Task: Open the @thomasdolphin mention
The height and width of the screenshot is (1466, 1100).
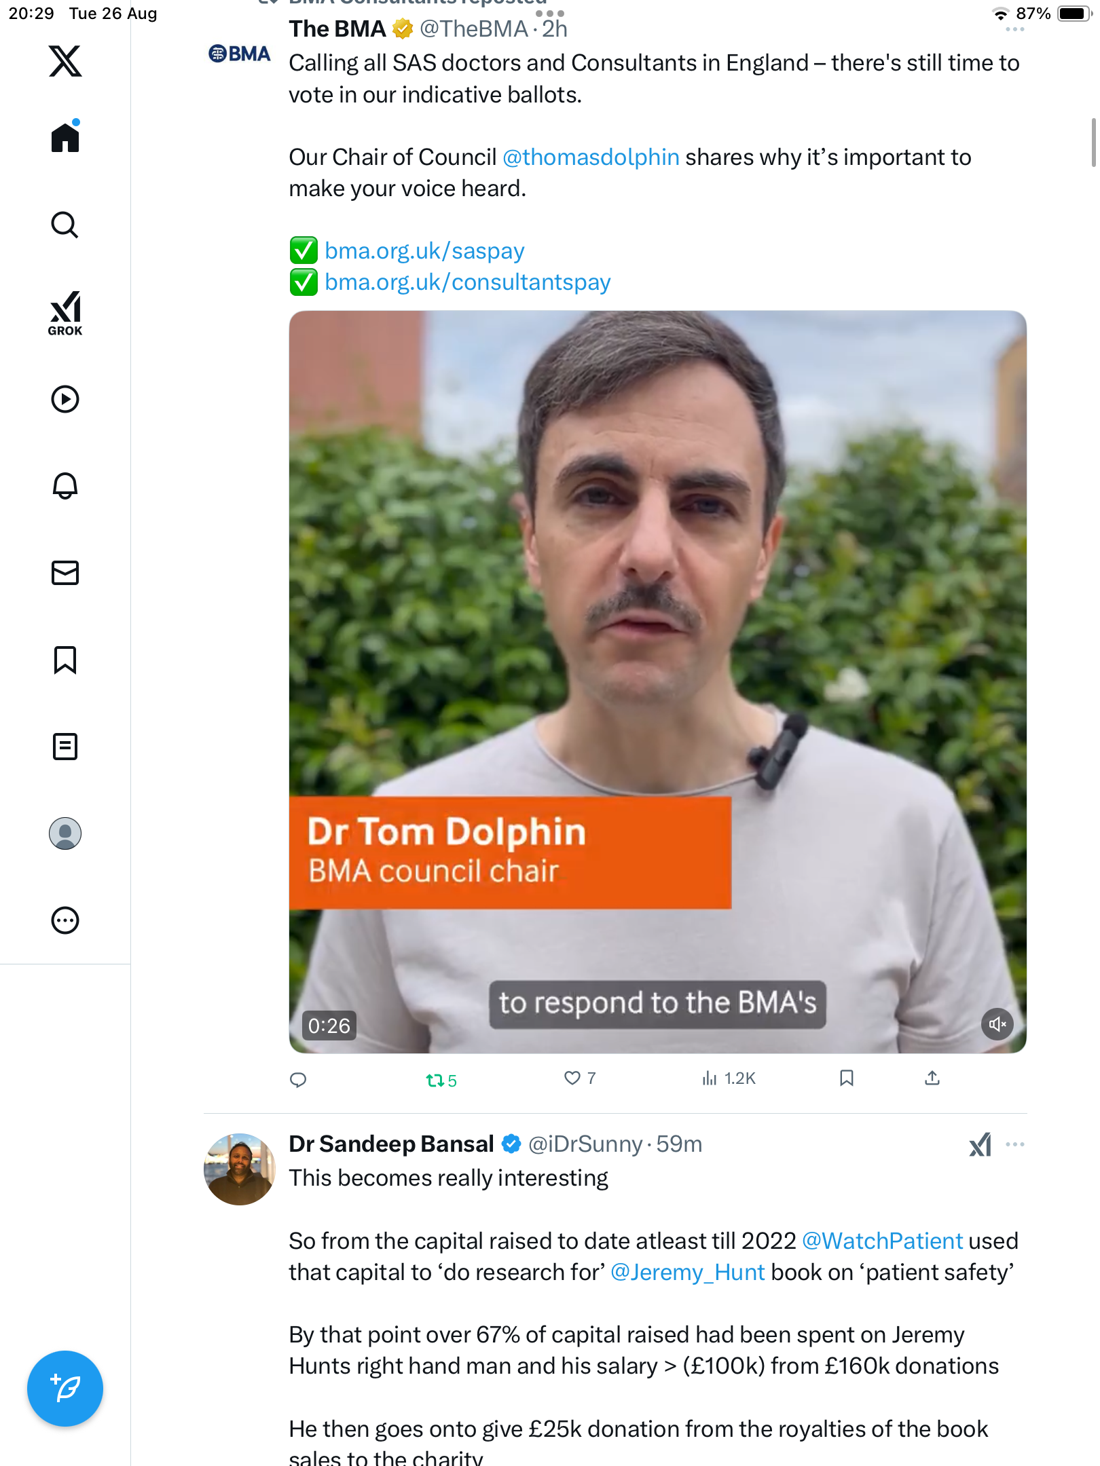Action: click(591, 157)
